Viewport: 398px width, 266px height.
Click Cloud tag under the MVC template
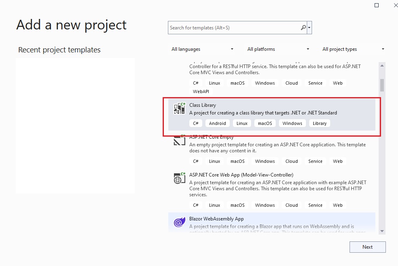point(292,205)
